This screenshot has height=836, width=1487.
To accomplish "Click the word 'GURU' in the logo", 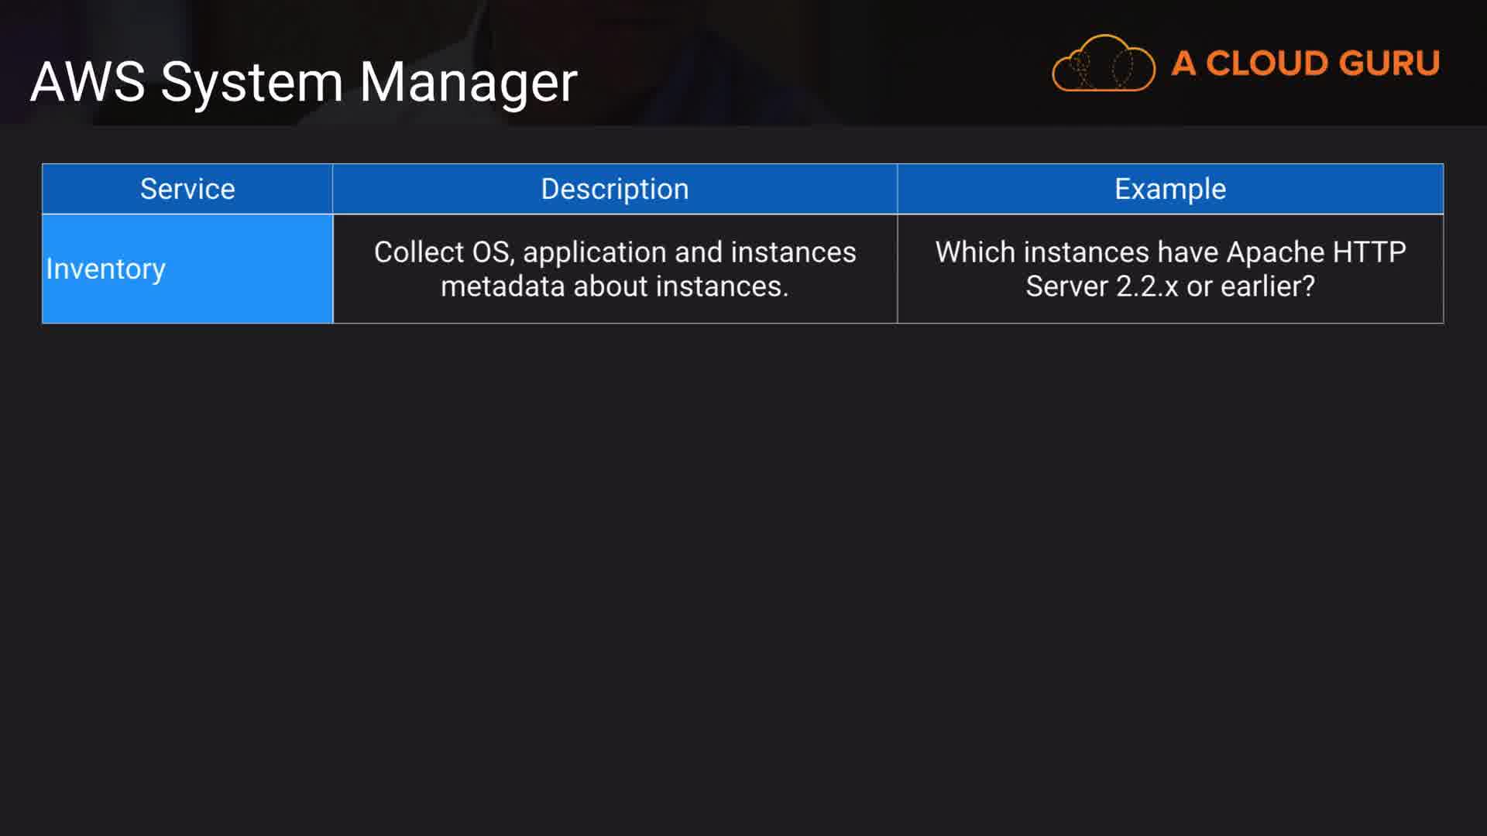I will [x=1388, y=63].
